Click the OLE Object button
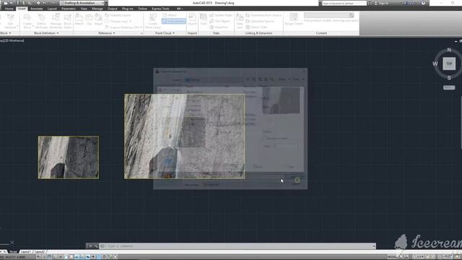 coord(219,21)
